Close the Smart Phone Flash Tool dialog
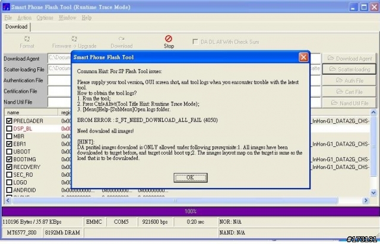380x244 pixels. (303, 57)
